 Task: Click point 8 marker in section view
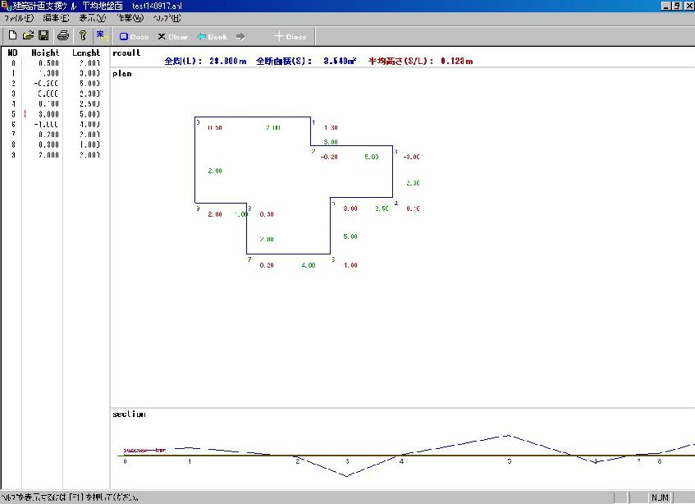[x=660, y=461]
